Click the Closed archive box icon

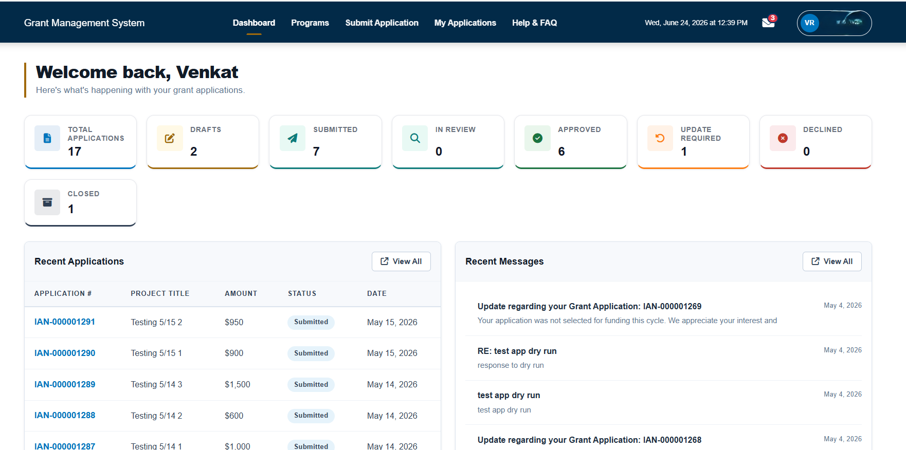coord(47,202)
